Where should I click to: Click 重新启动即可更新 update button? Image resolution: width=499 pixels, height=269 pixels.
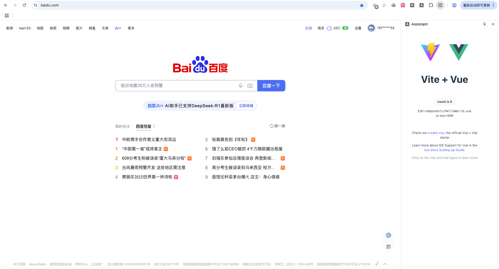(476, 5)
